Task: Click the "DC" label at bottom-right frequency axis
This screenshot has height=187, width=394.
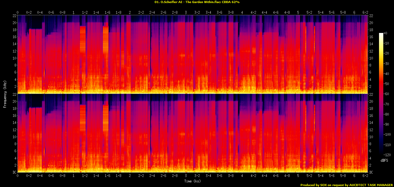Action: (x=371, y=172)
